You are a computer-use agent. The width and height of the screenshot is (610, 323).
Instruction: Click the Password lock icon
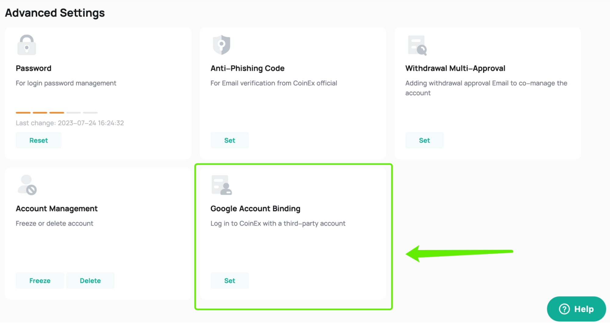[x=27, y=45]
